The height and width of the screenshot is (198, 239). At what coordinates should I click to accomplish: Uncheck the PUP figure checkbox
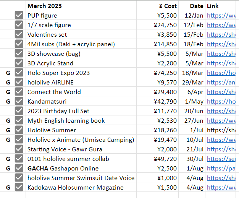pyautogui.click(x=19, y=16)
